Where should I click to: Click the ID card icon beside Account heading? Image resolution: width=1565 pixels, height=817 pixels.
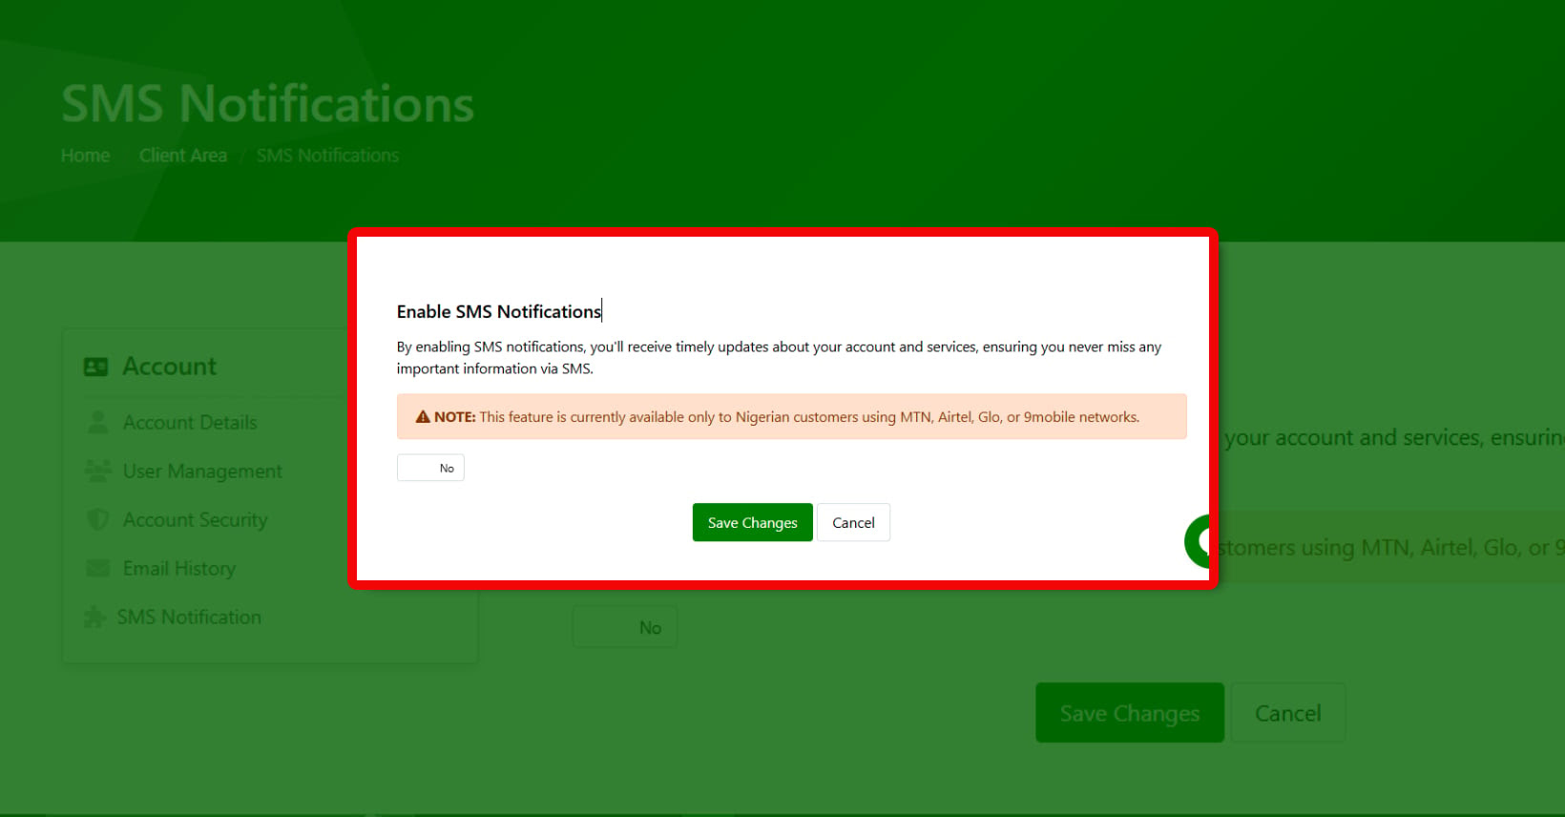coord(96,367)
